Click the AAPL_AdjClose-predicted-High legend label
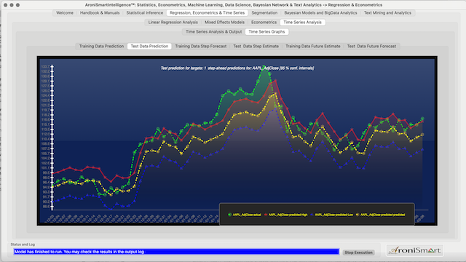 point(288,215)
